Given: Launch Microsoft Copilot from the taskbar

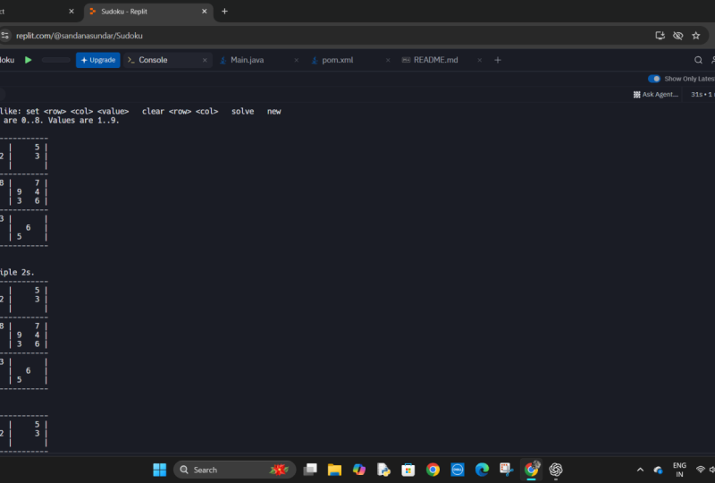Looking at the screenshot, I should click(359, 470).
